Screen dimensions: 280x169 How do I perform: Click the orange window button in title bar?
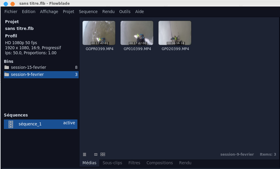pyautogui.click(x=12, y=4)
